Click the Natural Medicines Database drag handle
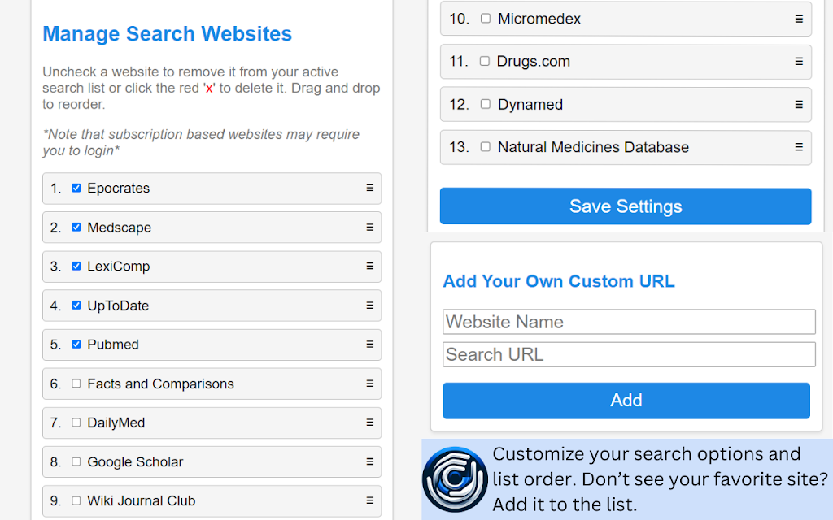This screenshot has width=833, height=520. [799, 147]
